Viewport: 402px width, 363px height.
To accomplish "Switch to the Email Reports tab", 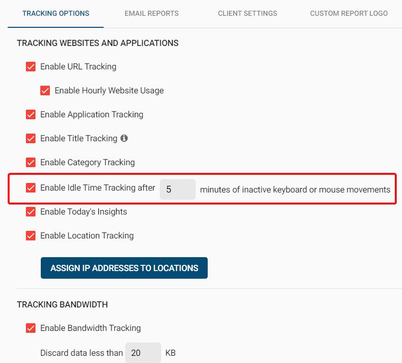I will point(152,13).
